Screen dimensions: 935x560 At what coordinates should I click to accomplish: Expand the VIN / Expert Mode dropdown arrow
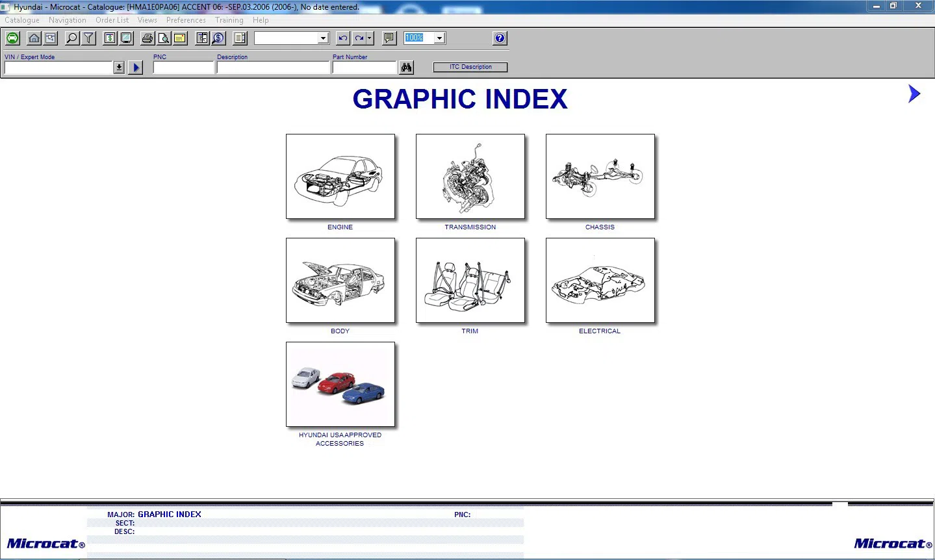point(119,68)
